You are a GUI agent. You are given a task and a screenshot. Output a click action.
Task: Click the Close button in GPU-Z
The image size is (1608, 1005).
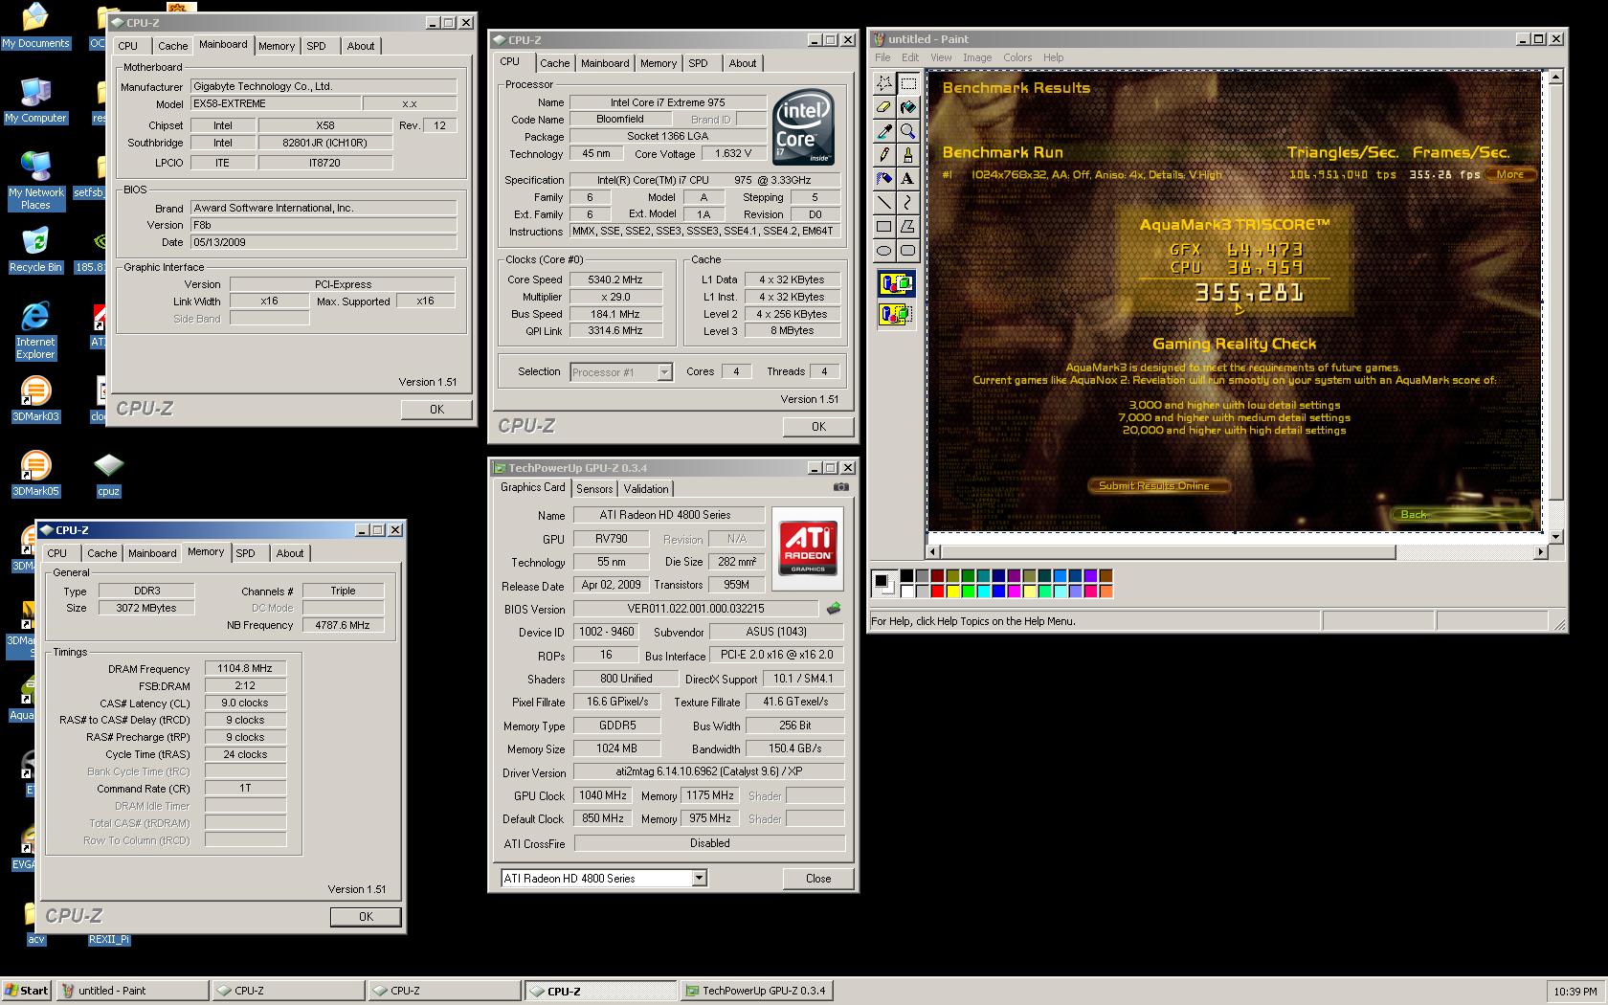point(818,878)
